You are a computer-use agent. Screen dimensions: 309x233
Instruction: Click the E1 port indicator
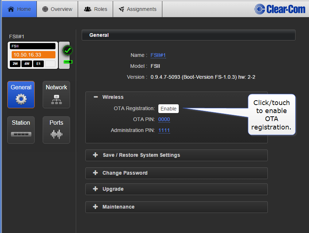[x=38, y=64]
